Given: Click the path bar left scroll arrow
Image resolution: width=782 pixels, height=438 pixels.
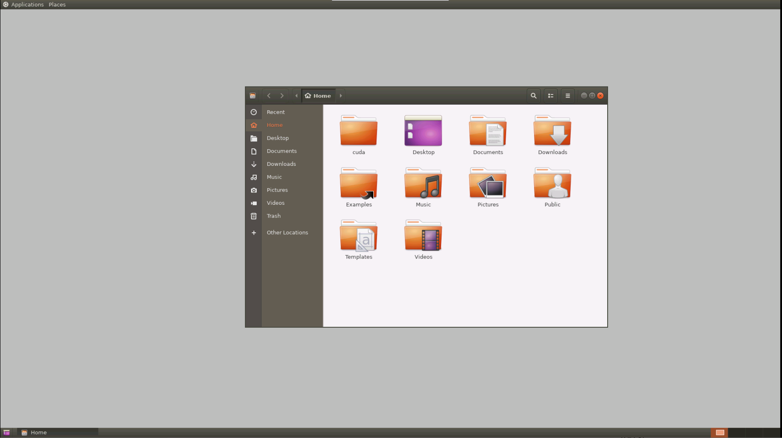Looking at the screenshot, I should (297, 96).
